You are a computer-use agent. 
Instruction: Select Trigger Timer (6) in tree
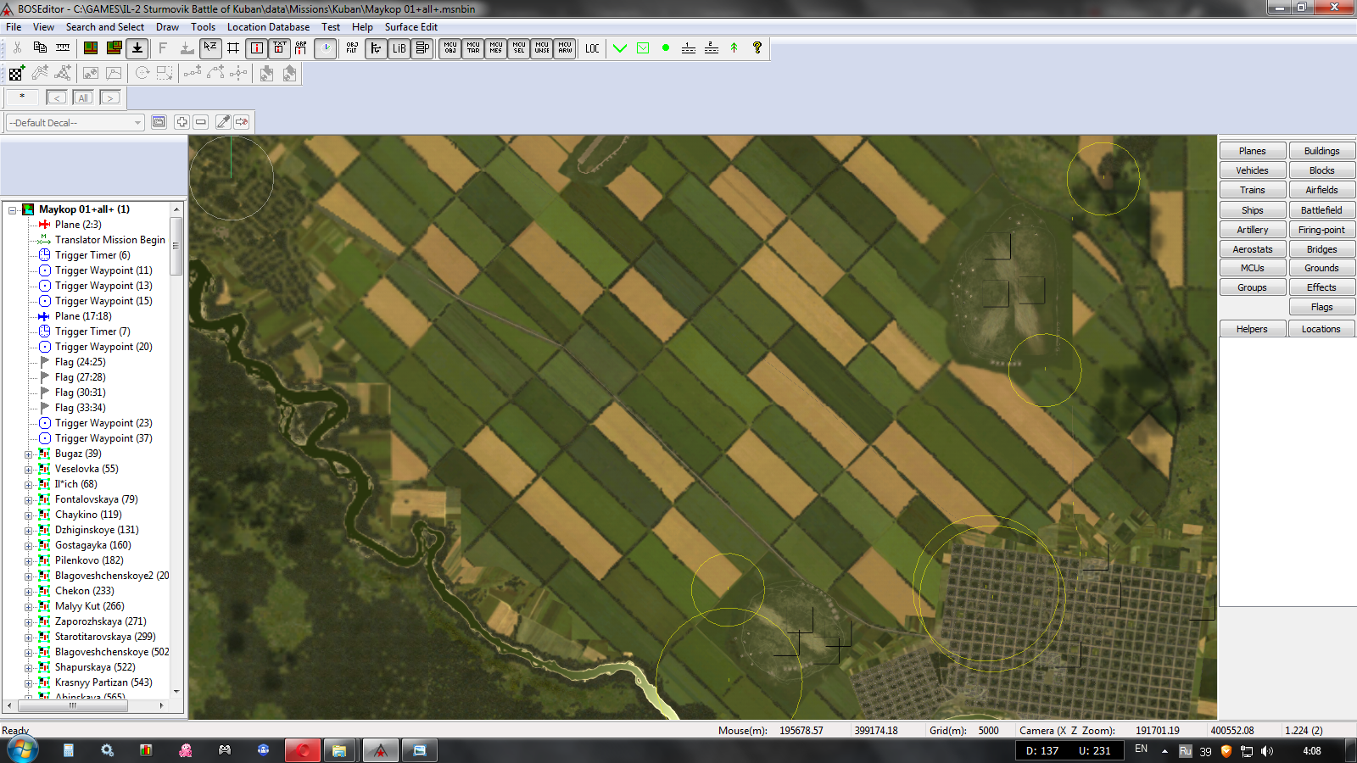coord(92,255)
